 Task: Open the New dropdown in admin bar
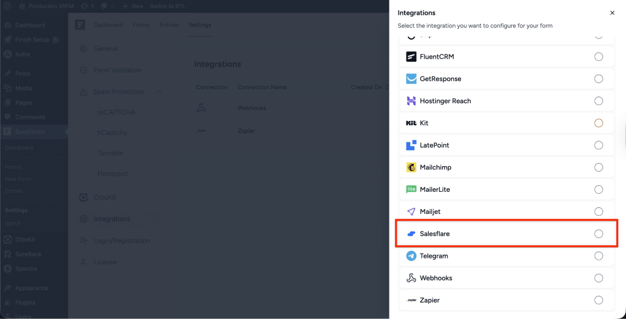pyautogui.click(x=133, y=5)
